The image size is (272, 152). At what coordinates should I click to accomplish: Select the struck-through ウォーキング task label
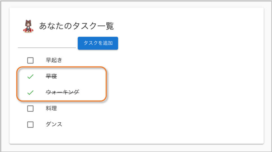click(62, 92)
